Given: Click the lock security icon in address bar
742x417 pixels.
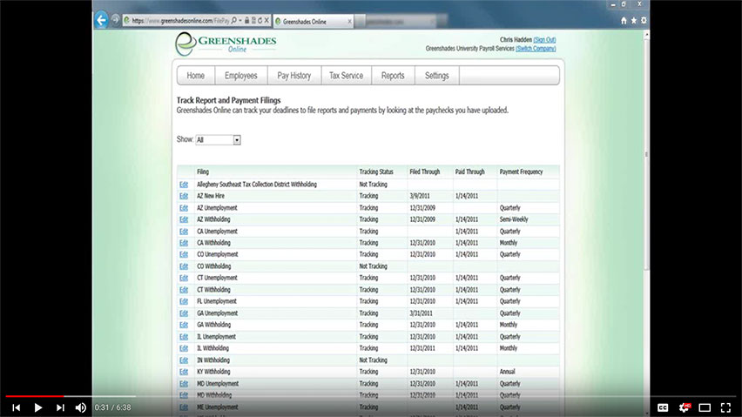Looking at the screenshot, I should [247, 20].
